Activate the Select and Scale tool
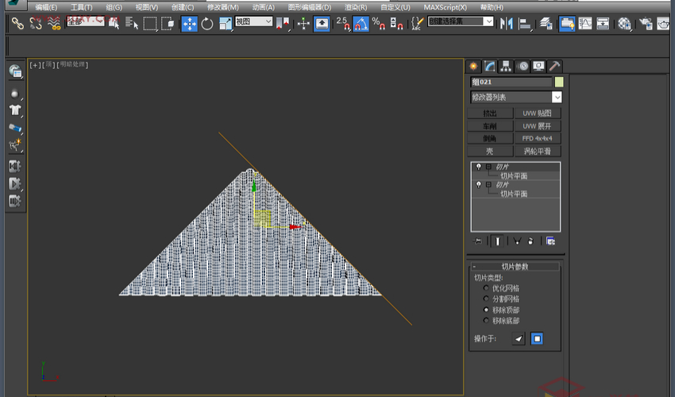This screenshot has width=675, height=397. (226, 23)
